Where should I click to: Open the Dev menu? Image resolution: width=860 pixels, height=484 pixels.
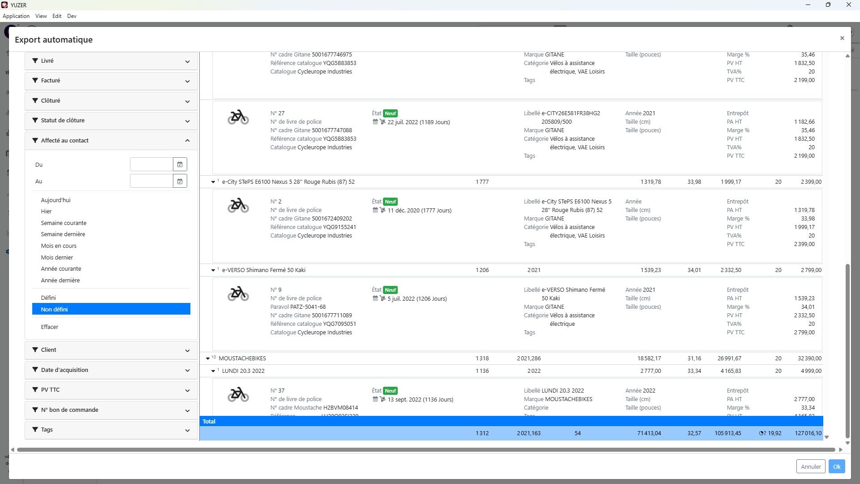tap(72, 16)
